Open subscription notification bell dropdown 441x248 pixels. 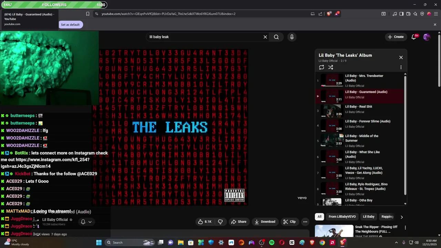tap(86, 222)
